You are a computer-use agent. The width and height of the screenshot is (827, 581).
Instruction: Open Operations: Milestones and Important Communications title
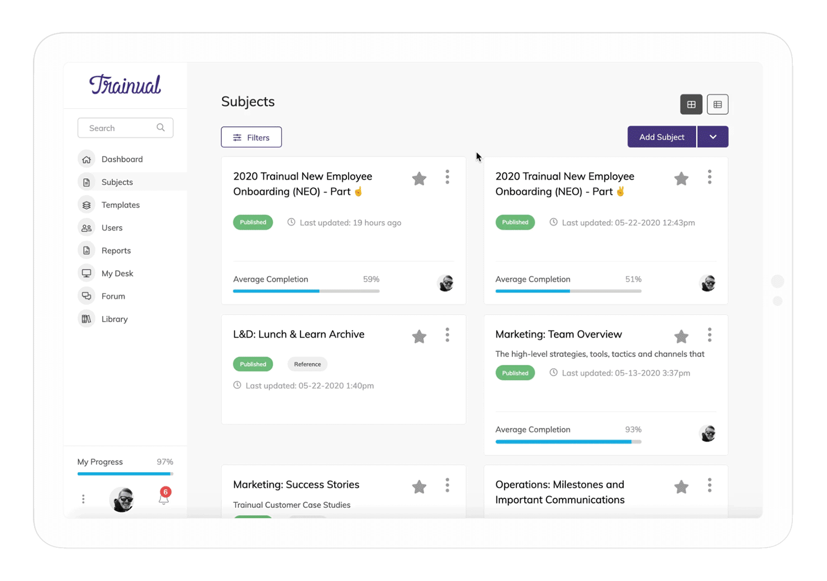click(x=560, y=492)
